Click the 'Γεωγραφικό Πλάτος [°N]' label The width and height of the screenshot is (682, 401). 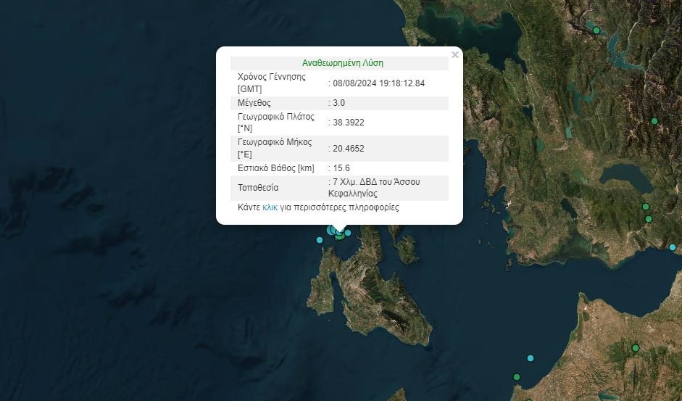tap(275, 123)
